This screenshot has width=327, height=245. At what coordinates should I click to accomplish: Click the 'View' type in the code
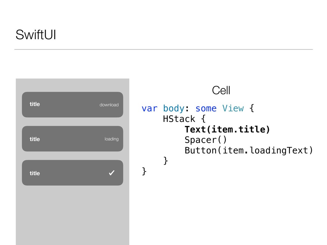[x=233, y=108]
